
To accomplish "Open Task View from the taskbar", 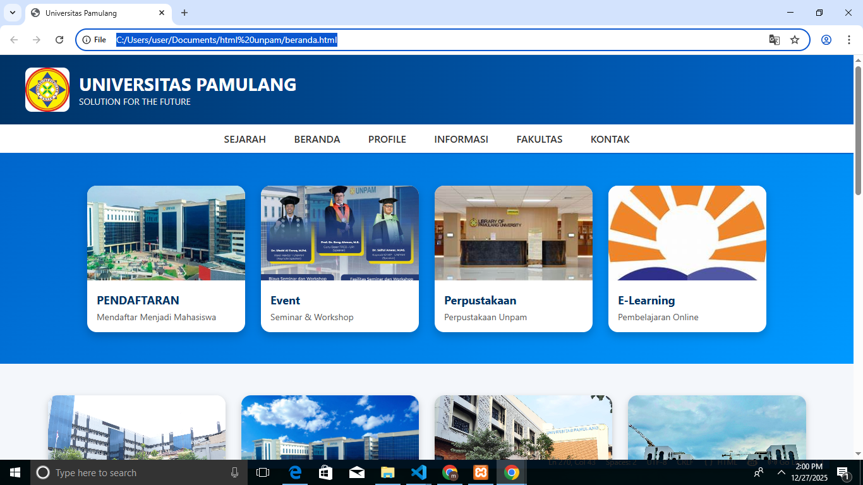I will click(263, 472).
